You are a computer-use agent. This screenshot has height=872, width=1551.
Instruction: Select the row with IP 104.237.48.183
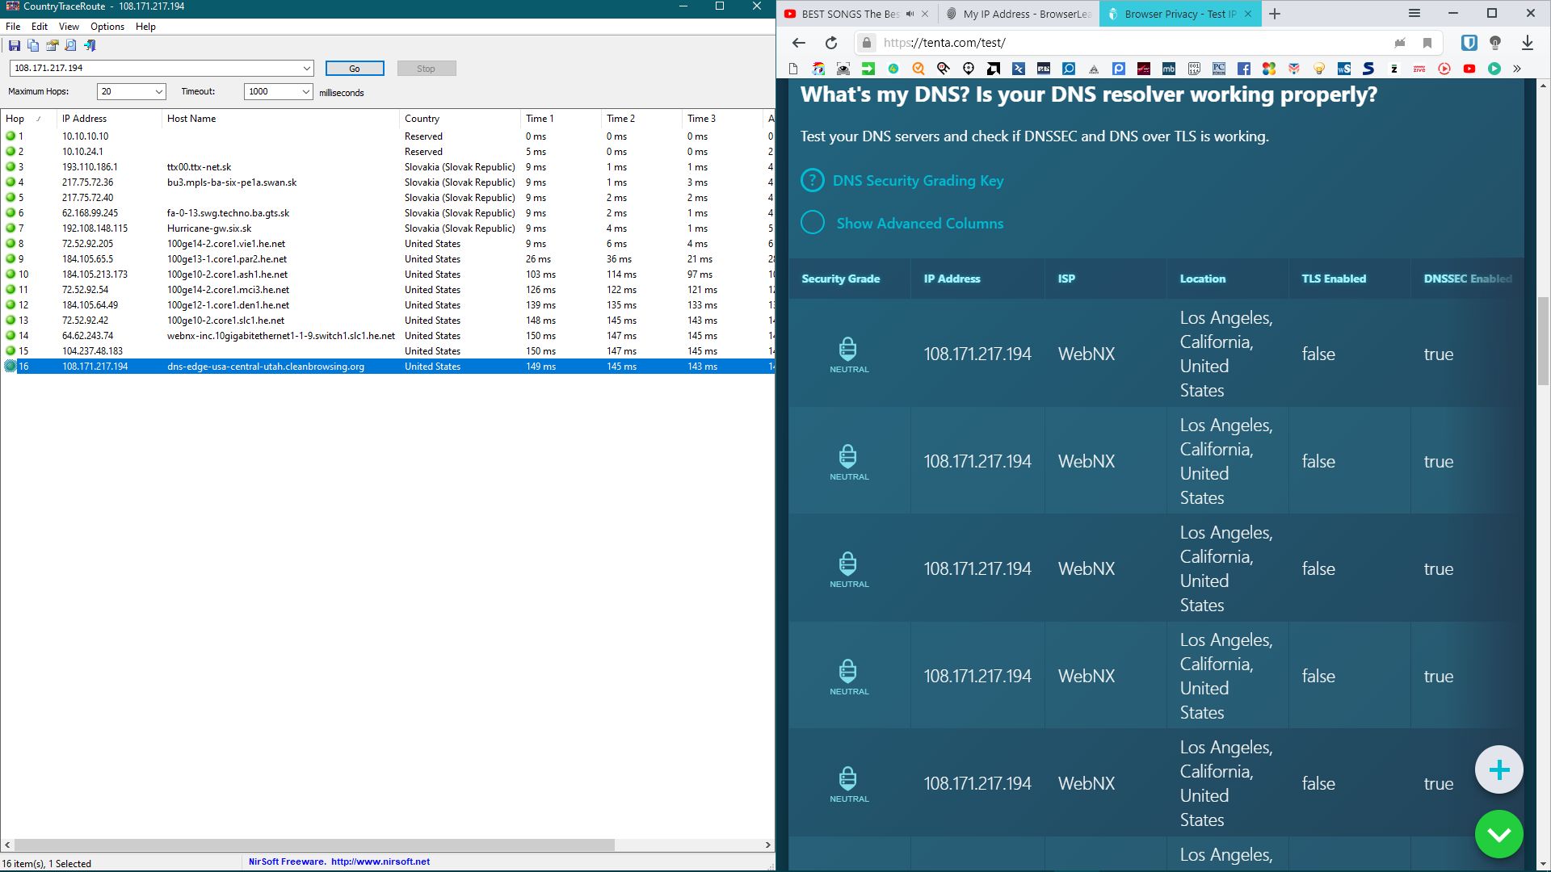(388, 351)
